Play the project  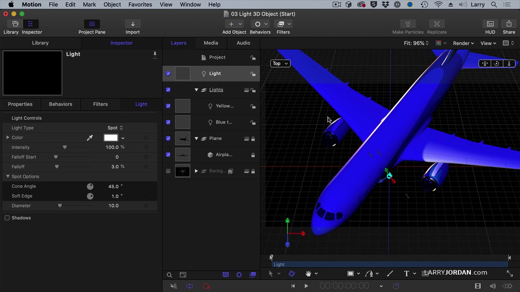[306, 286]
